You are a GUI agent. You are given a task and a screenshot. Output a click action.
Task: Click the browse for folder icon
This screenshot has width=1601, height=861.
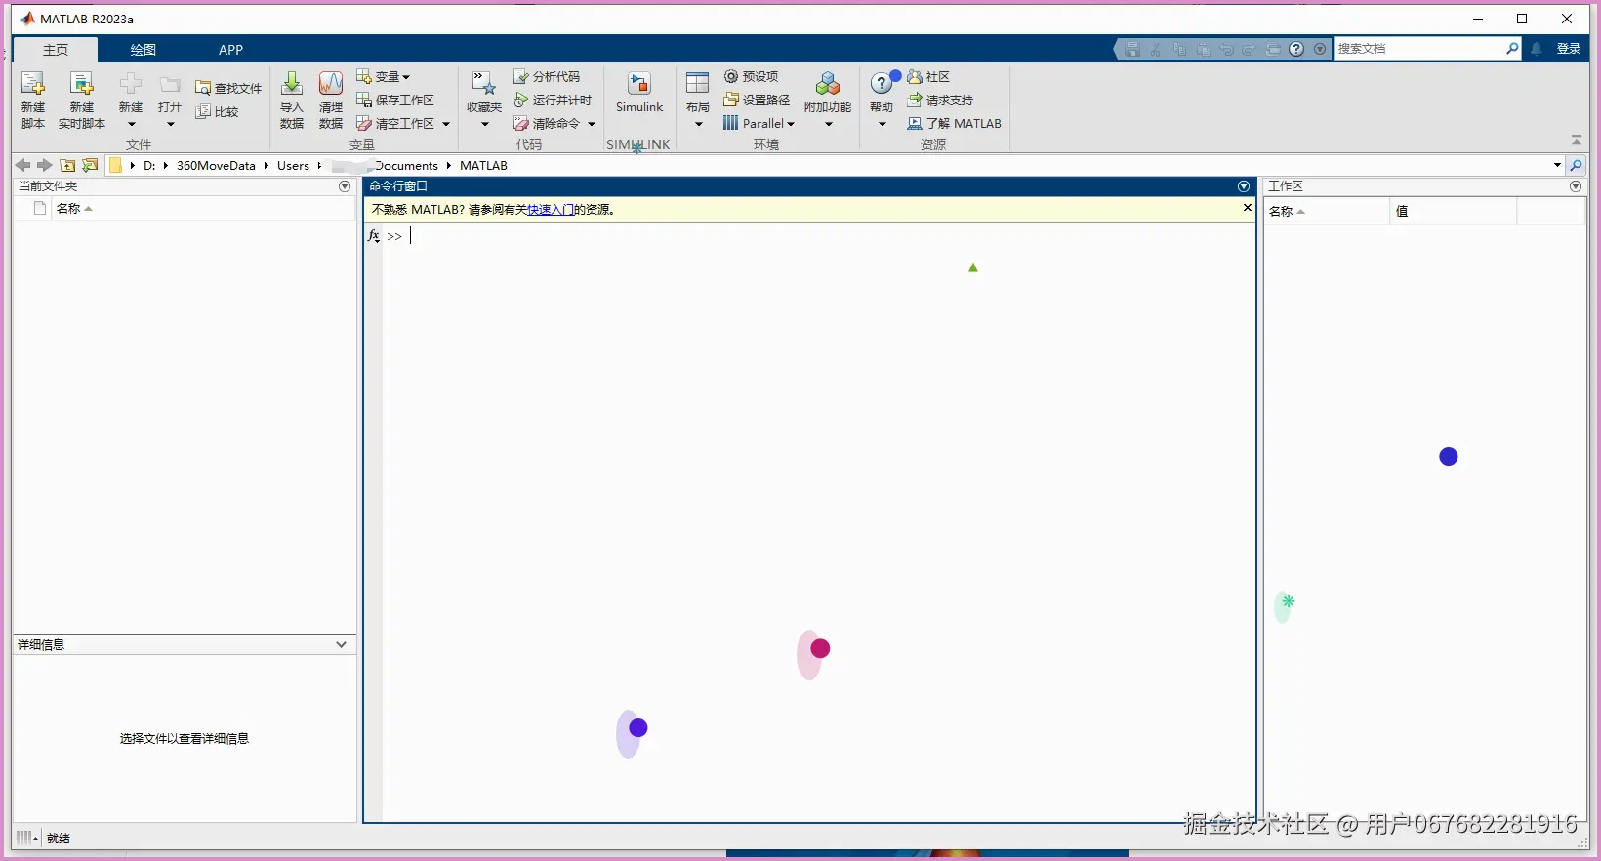tap(90, 165)
